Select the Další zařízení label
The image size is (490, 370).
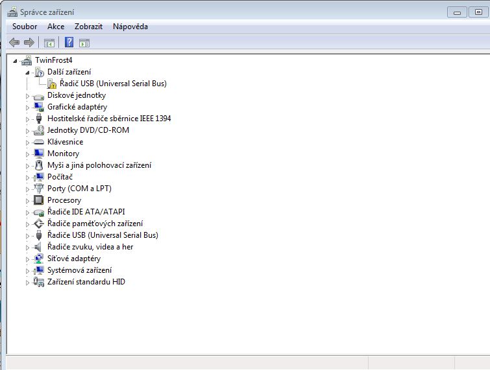pyautogui.click(x=69, y=72)
